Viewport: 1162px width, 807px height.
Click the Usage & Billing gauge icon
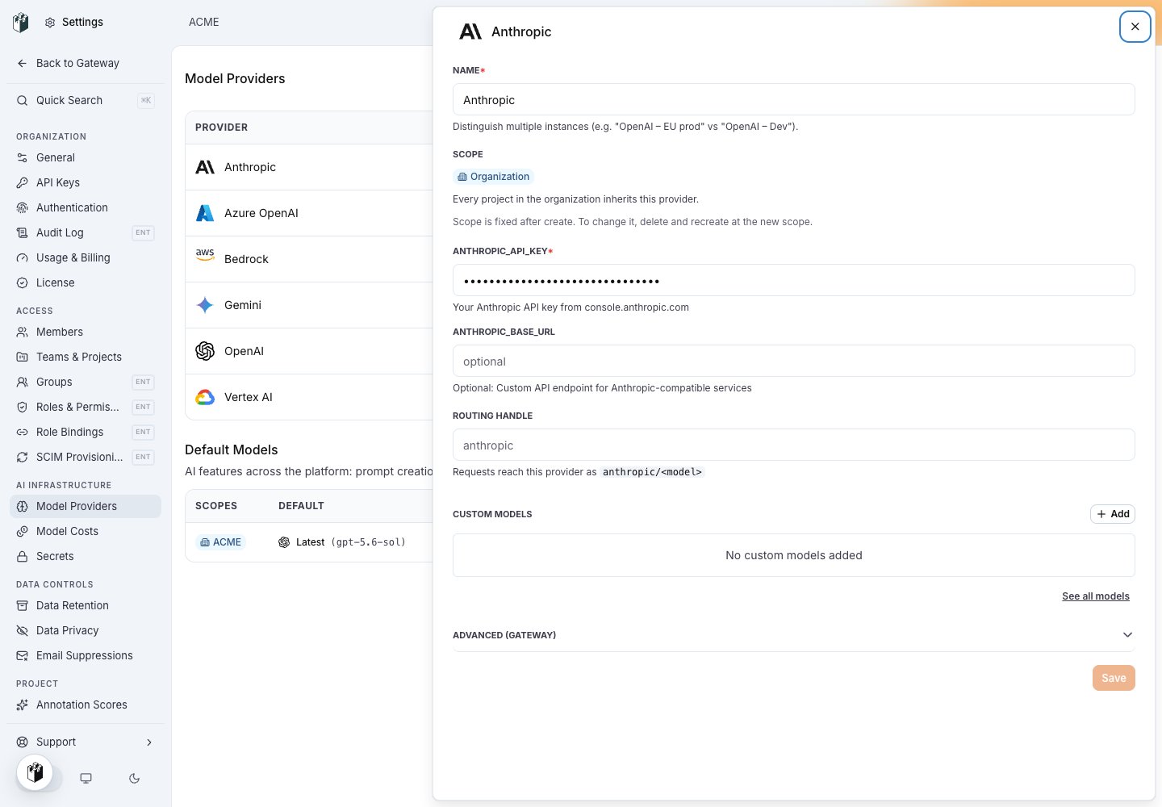[23, 257]
